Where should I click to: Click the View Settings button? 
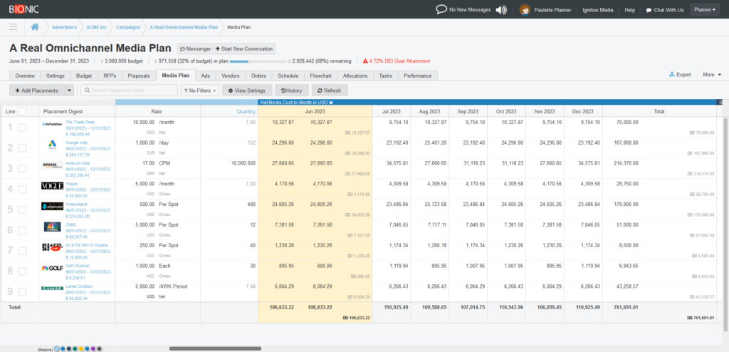246,90
